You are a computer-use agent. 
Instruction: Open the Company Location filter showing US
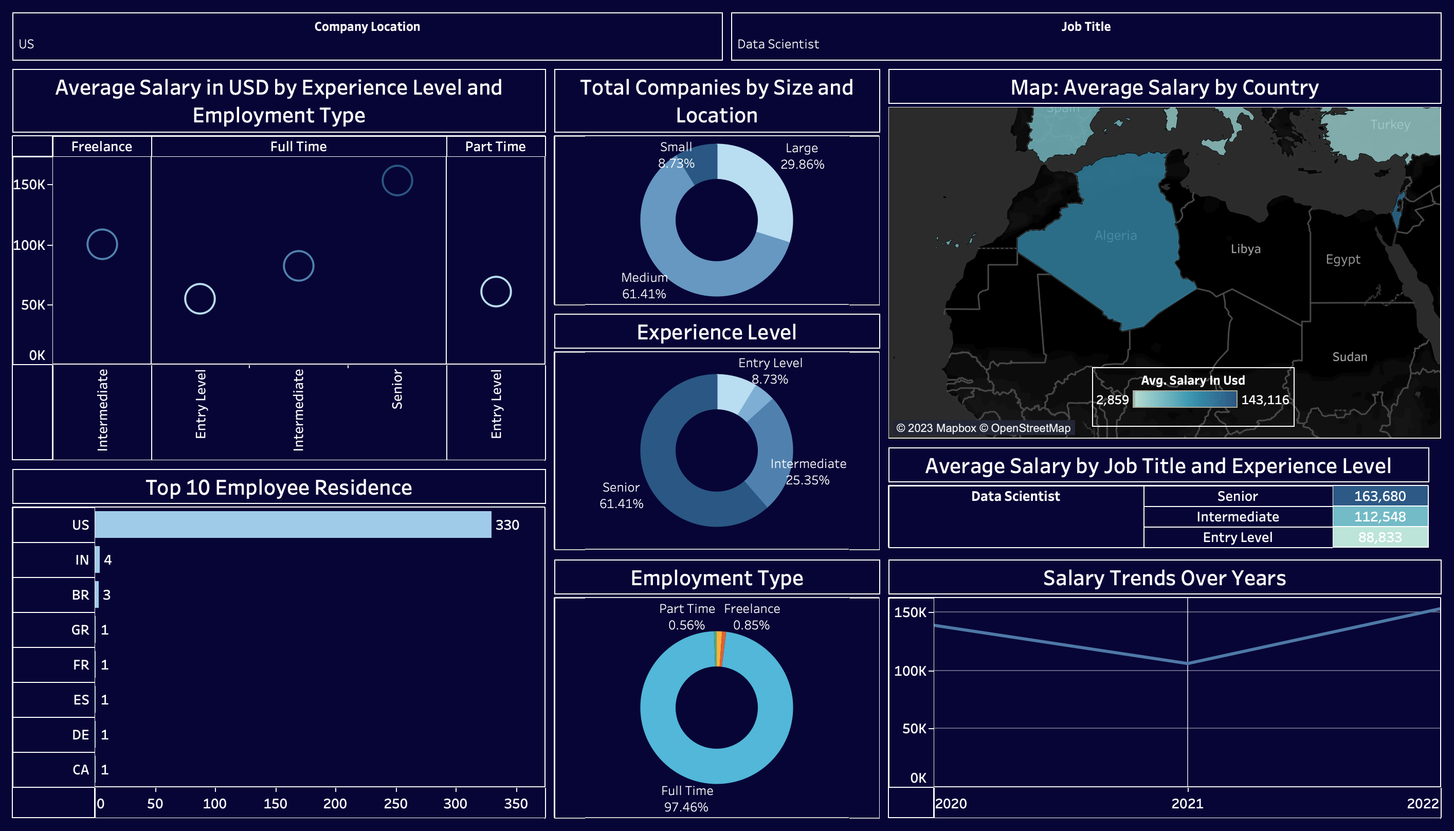(367, 44)
